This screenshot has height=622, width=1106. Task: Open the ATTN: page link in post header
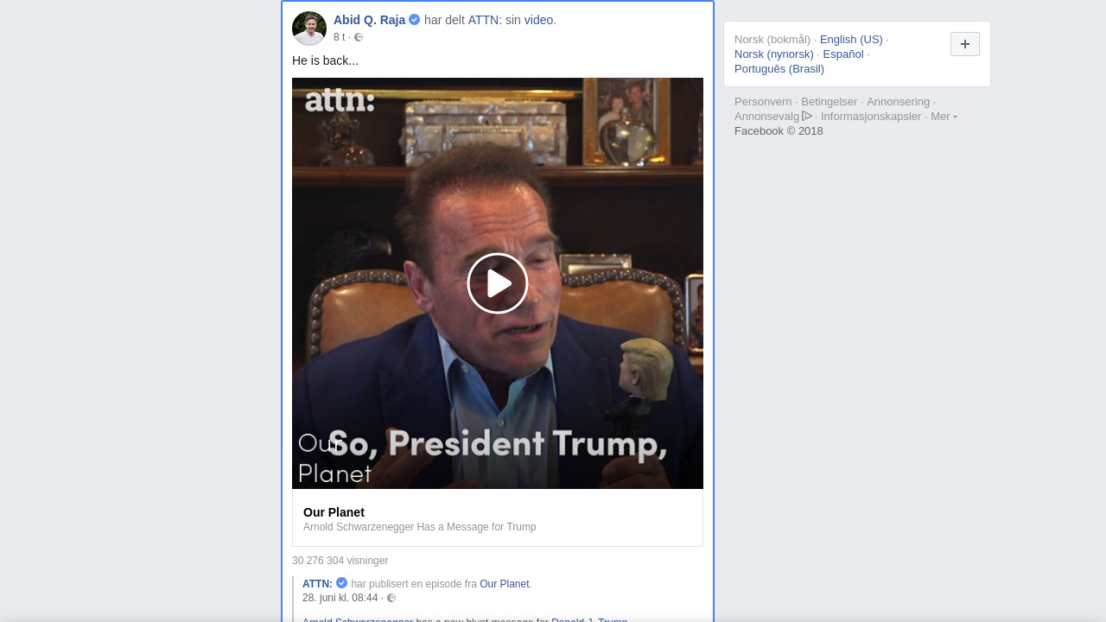coord(483,20)
